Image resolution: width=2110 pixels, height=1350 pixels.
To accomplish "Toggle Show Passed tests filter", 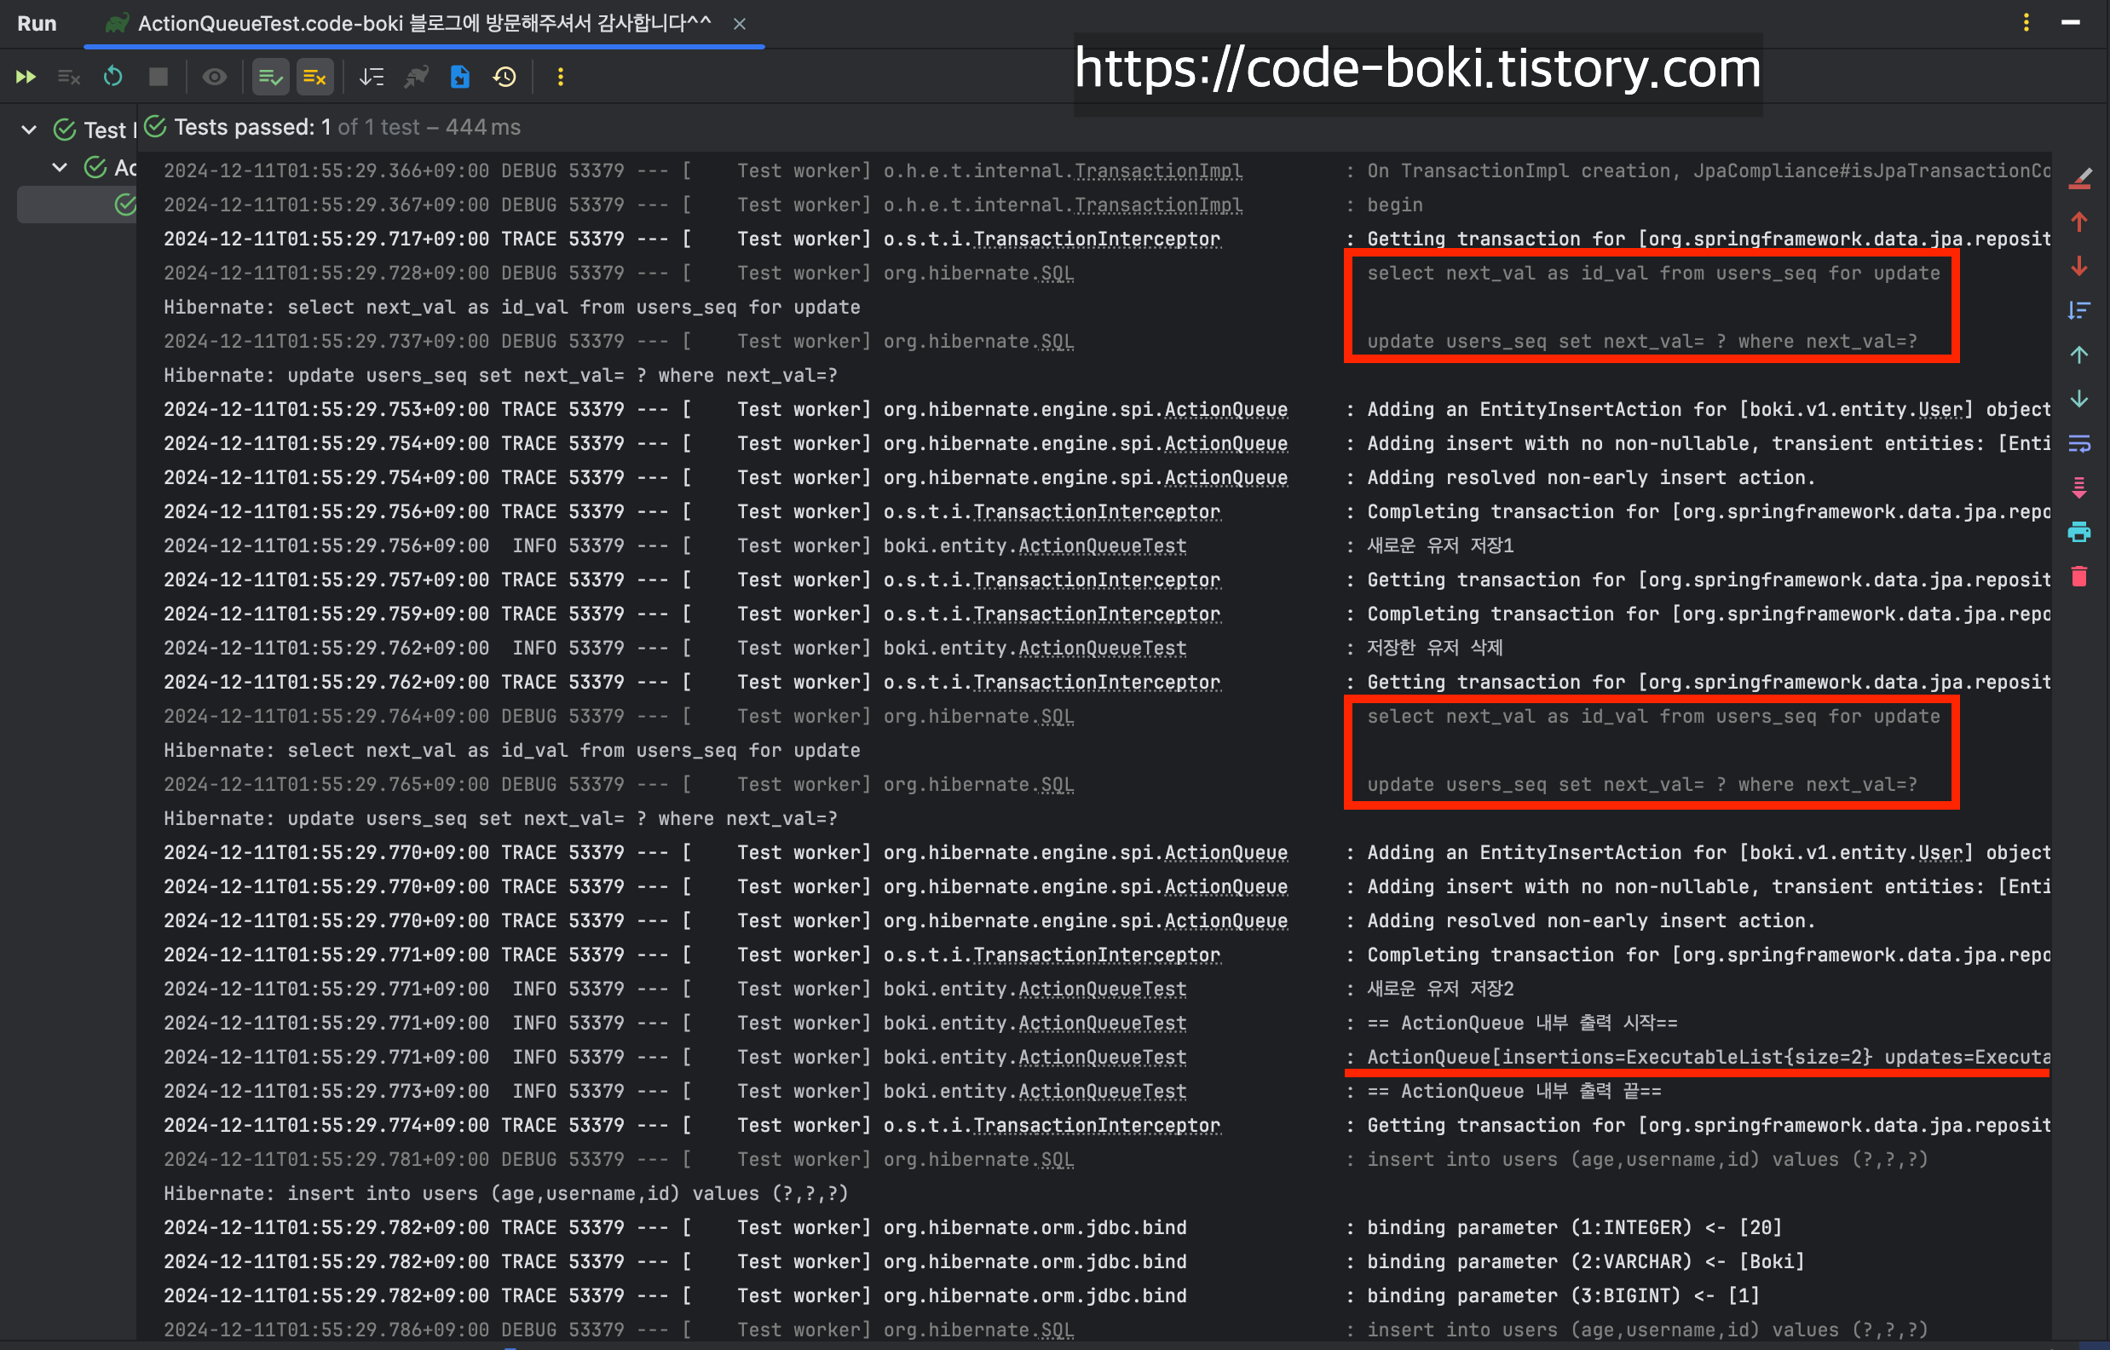I will click(270, 78).
